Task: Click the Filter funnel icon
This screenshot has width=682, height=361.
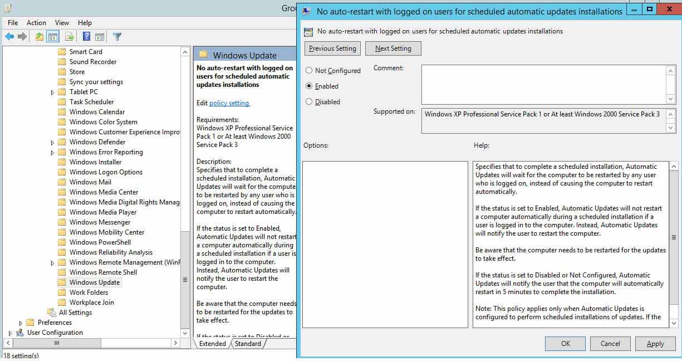Action: [x=117, y=37]
